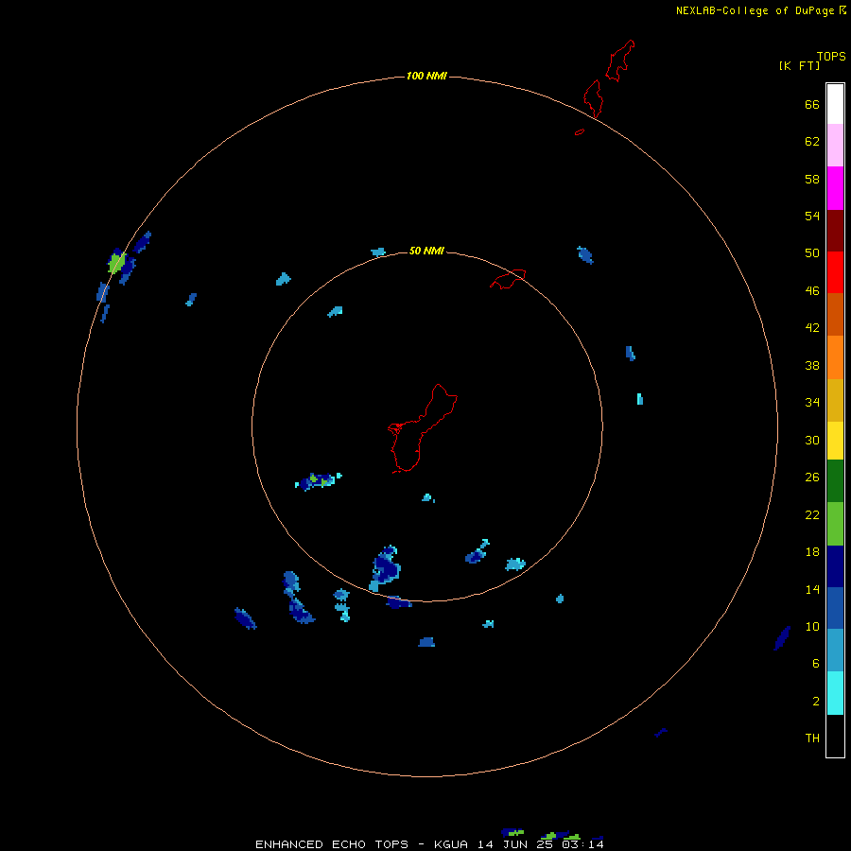Click the legend value 50
Viewport: 851px width, 851px height.
pyautogui.click(x=812, y=253)
